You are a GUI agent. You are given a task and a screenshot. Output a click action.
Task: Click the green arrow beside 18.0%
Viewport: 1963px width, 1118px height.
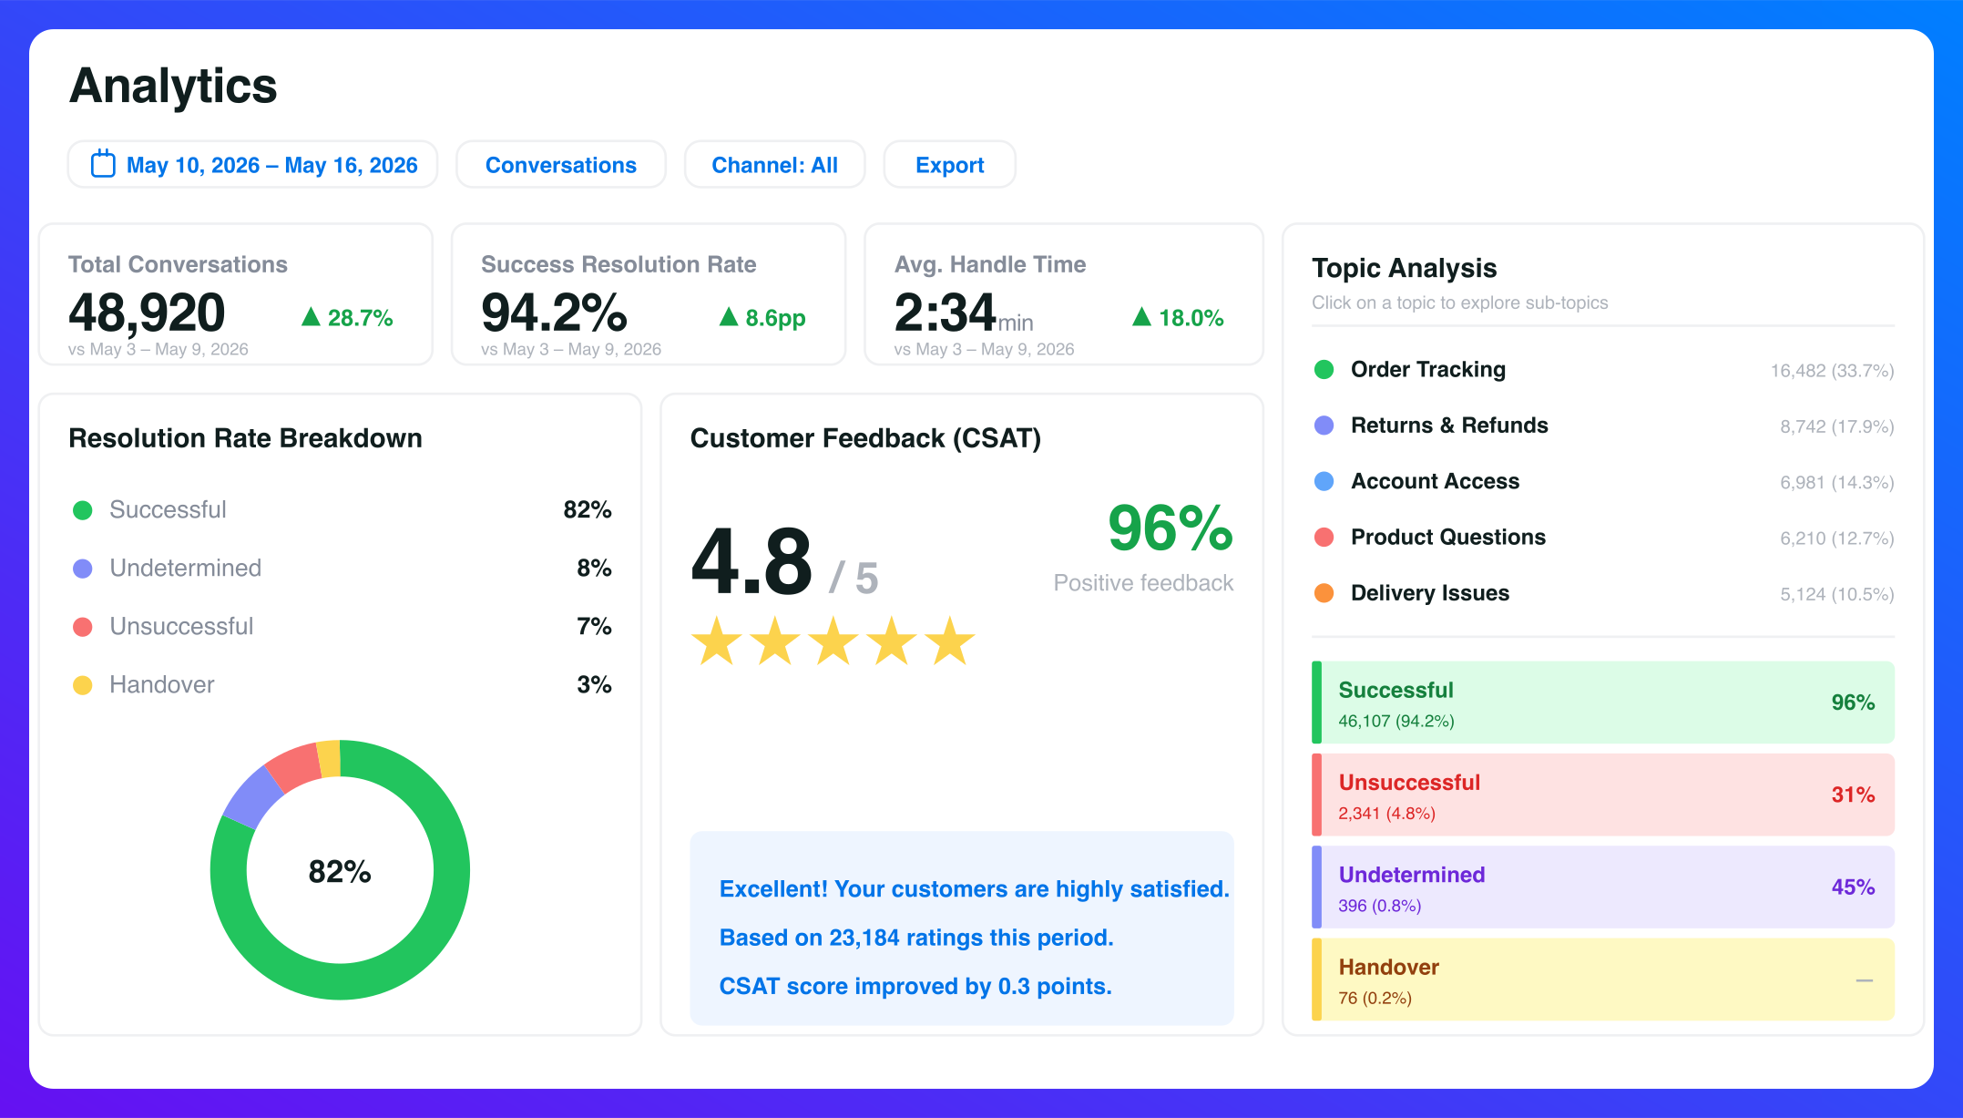1141,316
